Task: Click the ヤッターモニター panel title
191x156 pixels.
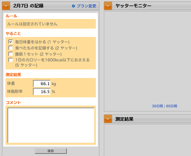Action: 133,6
